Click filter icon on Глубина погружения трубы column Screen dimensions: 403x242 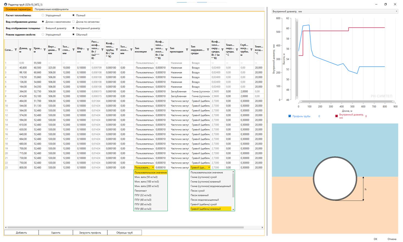click(251, 50)
